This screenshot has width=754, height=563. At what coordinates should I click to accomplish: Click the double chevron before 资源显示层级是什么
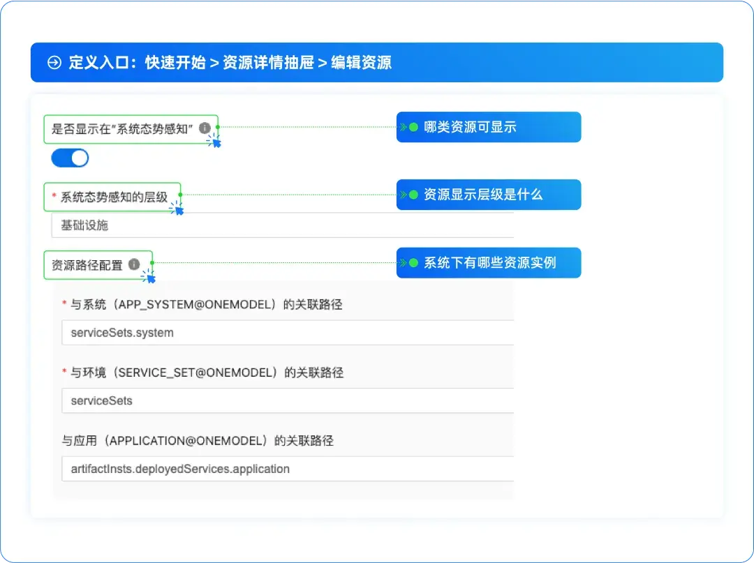click(x=404, y=193)
